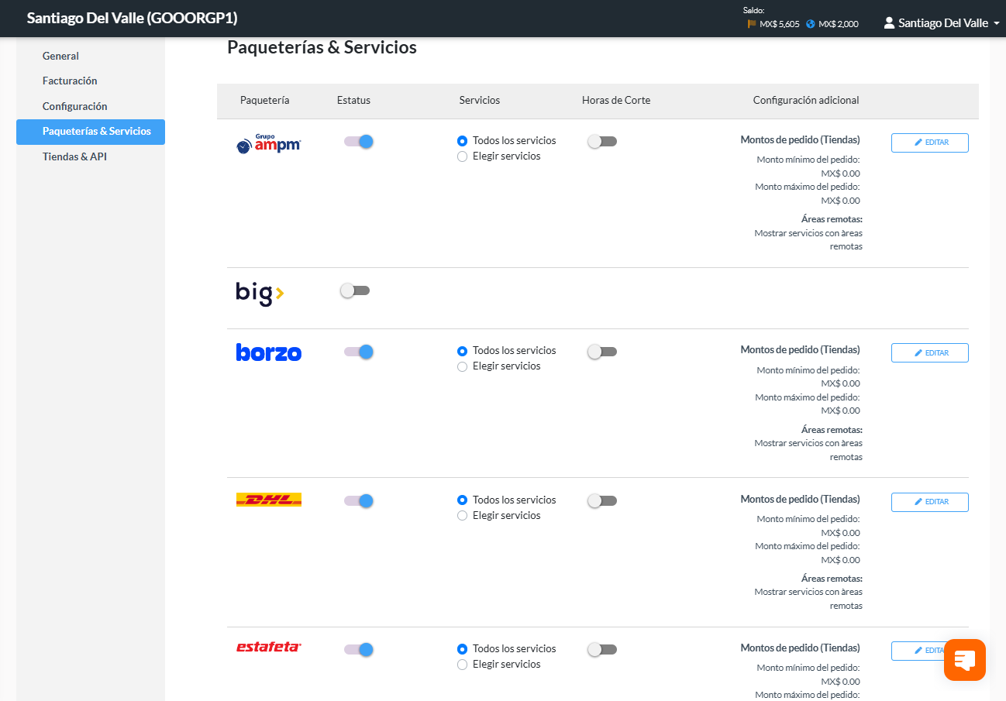Enable Horas de Corte for ampm
The image size is (1006, 701).
[x=602, y=141]
